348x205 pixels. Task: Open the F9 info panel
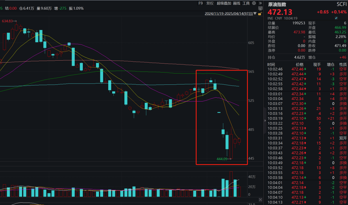200,3
